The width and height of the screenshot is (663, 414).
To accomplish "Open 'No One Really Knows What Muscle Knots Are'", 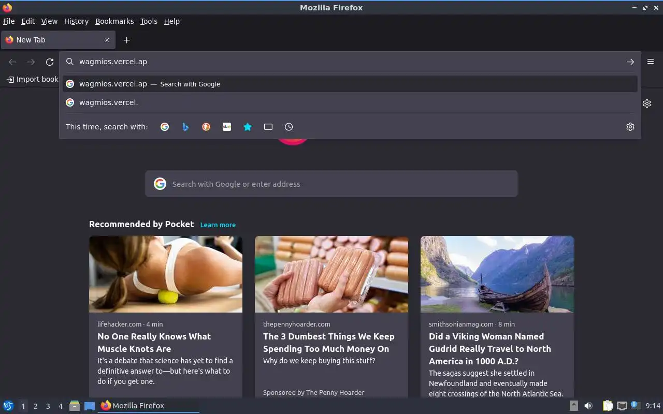I will point(154,343).
